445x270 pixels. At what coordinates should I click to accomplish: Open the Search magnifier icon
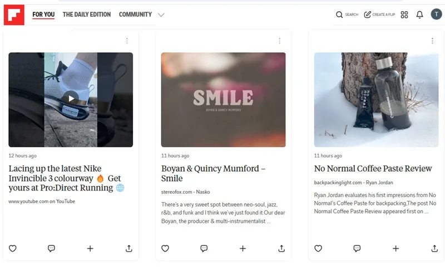click(339, 14)
